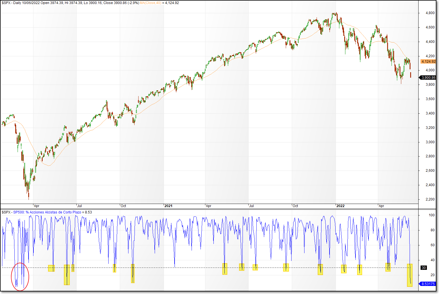Click the 4,000 price axis label
The image size is (439, 294).
coord(430,70)
